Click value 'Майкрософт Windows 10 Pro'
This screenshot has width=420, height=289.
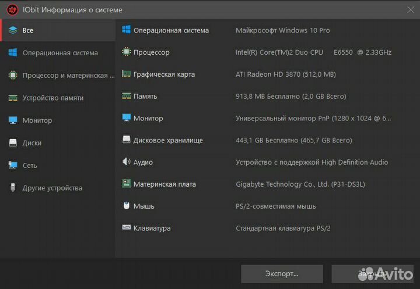click(x=282, y=30)
